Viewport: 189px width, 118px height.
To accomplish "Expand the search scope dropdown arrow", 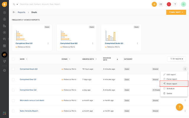I will click(x=17, y=4).
